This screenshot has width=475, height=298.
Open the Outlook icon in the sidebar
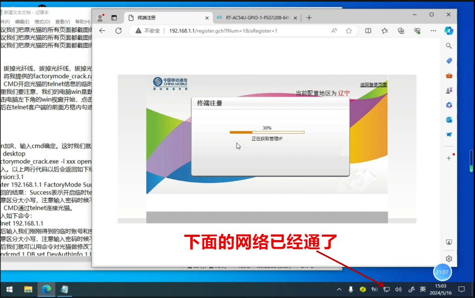click(x=449, y=120)
